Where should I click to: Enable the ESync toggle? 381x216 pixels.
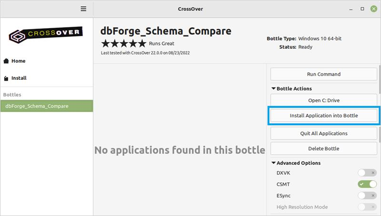[367, 196]
